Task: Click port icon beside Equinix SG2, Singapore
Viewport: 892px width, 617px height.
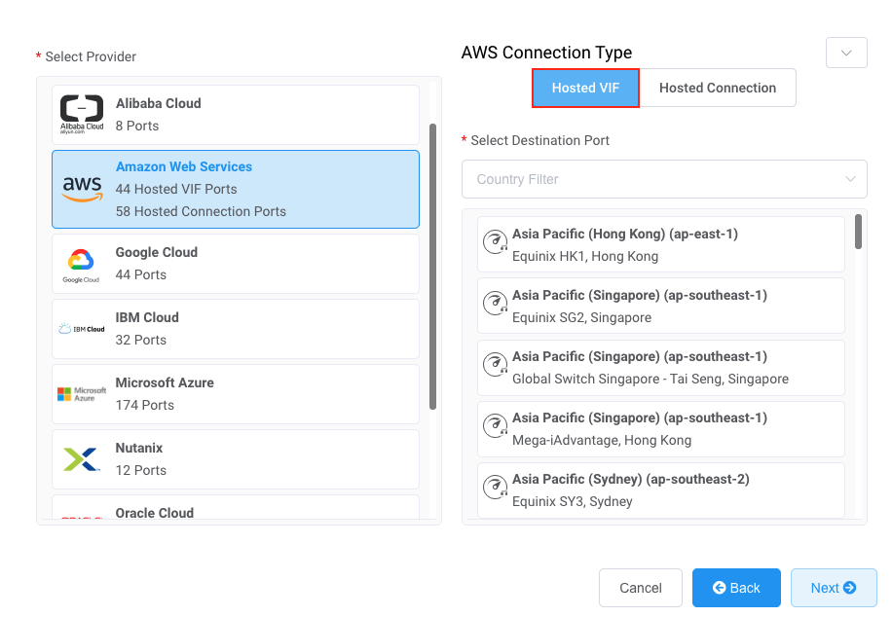Action: pyautogui.click(x=495, y=303)
